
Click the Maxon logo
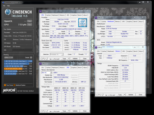[9, 90]
